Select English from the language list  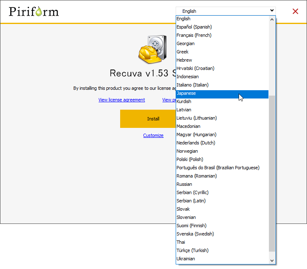[222, 19]
